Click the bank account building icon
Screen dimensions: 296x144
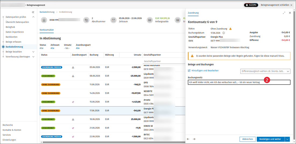[x=44, y=20]
